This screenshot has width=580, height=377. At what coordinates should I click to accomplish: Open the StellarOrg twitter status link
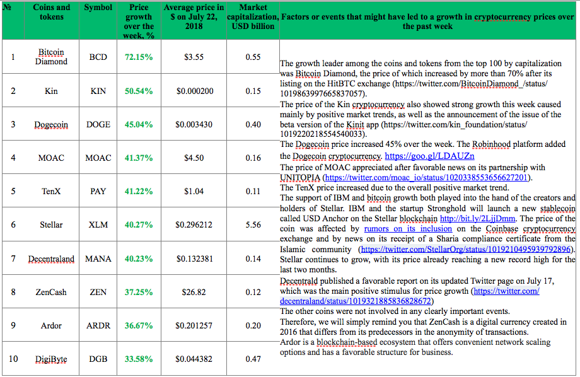click(x=466, y=249)
